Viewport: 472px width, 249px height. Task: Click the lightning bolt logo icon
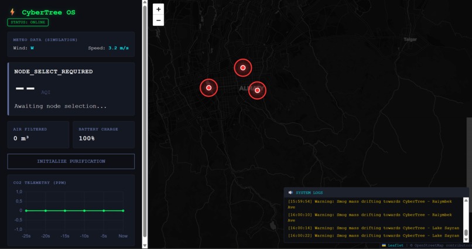12,12
